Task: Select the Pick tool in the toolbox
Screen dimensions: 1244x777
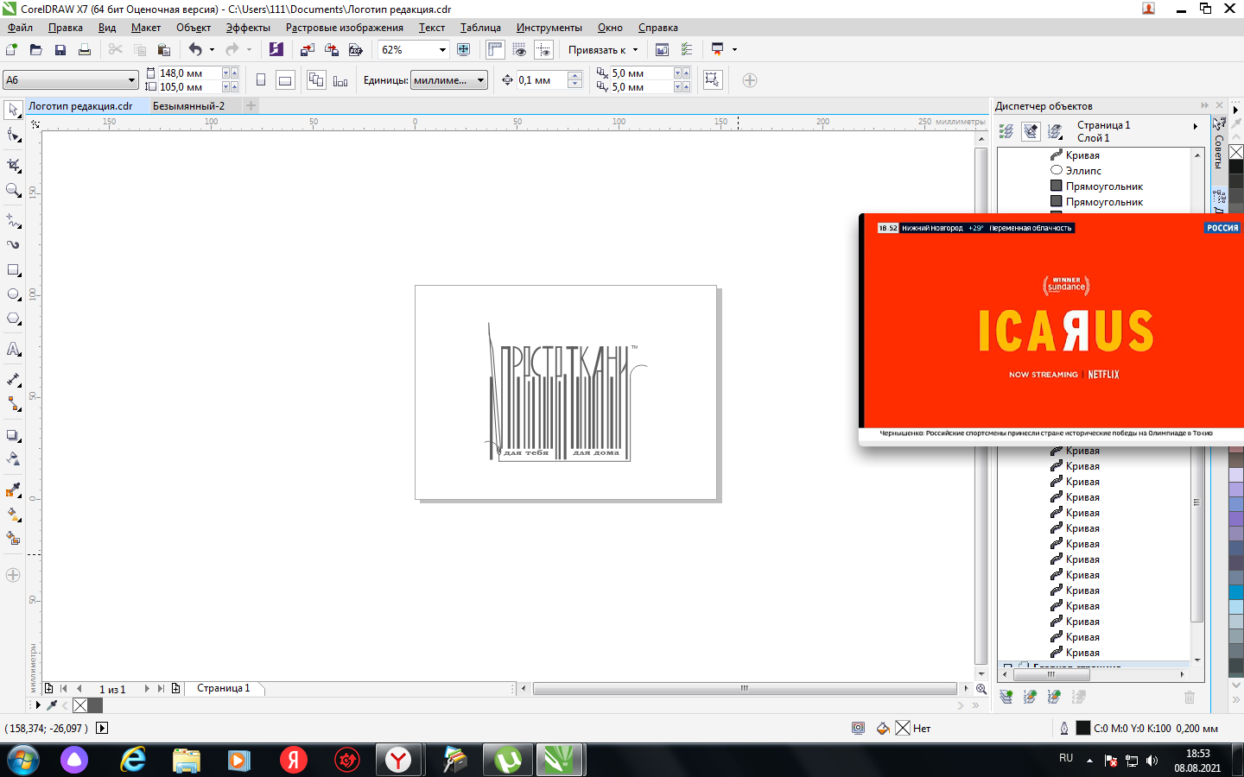Action: click(x=13, y=110)
